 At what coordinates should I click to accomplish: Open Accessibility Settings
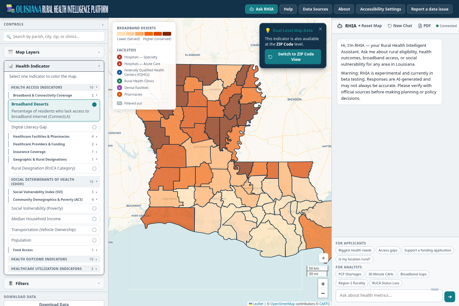click(x=381, y=9)
